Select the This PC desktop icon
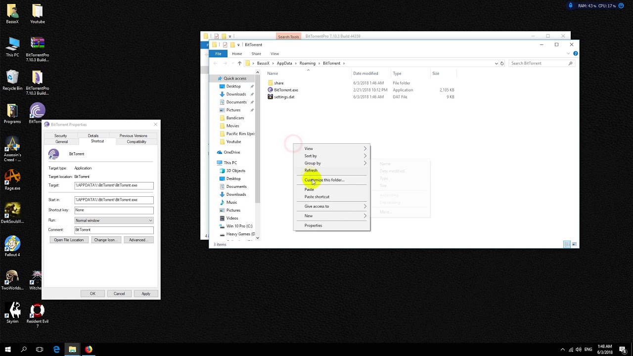The image size is (633, 356). [x=12, y=47]
